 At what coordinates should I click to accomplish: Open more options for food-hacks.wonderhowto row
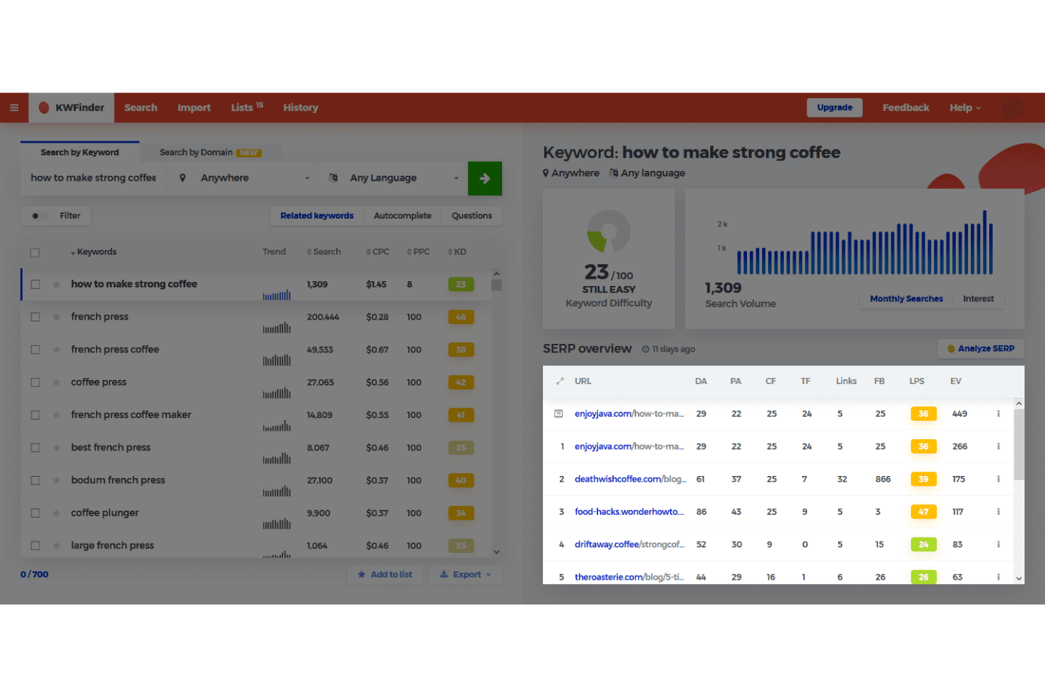pyautogui.click(x=998, y=511)
